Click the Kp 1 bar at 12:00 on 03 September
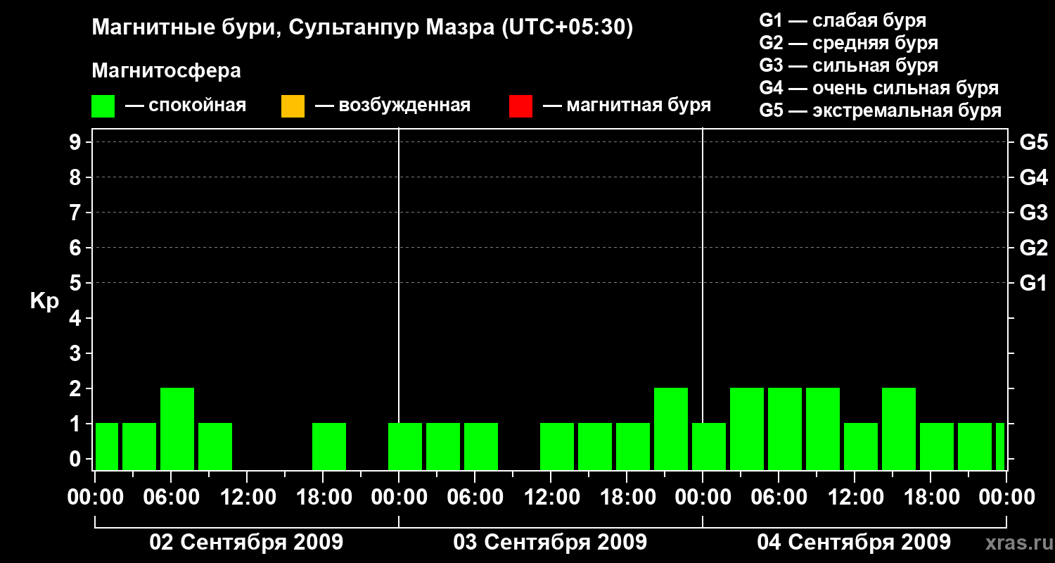The height and width of the screenshot is (563, 1055). click(557, 446)
